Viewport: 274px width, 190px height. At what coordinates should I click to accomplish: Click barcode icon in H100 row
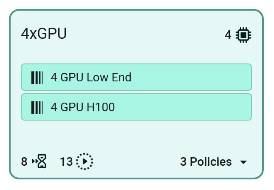(x=37, y=107)
